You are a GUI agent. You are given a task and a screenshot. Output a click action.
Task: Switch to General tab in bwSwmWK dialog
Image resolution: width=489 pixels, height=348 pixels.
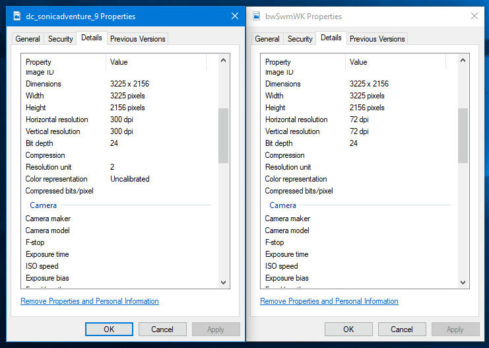pyautogui.click(x=267, y=39)
